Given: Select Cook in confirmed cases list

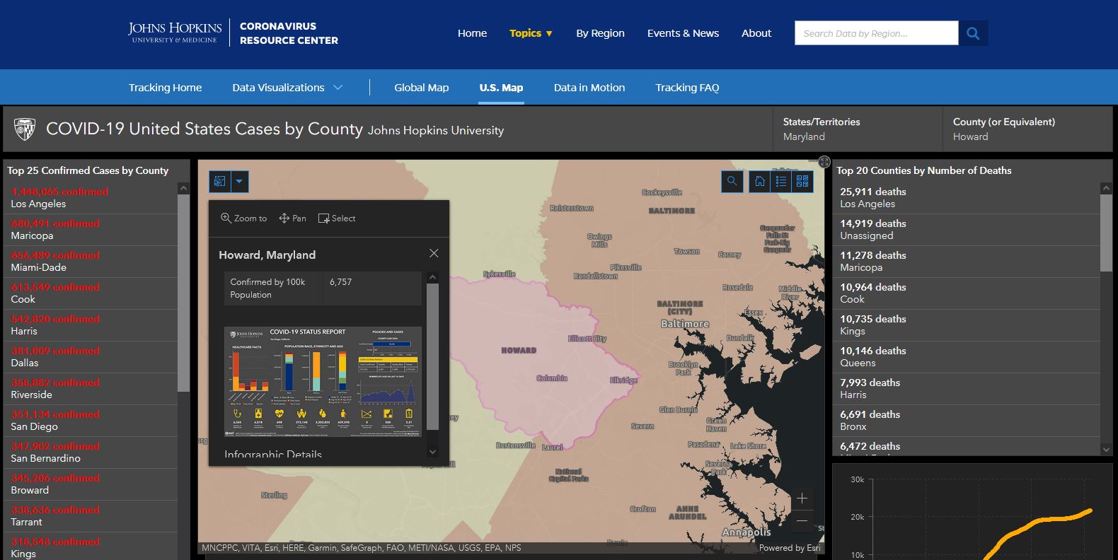Looking at the screenshot, I should click(91, 293).
